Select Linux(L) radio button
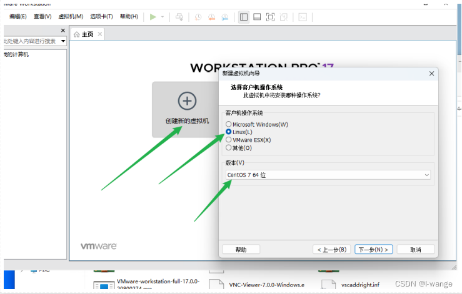This screenshot has width=462, height=294. point(228,132)
